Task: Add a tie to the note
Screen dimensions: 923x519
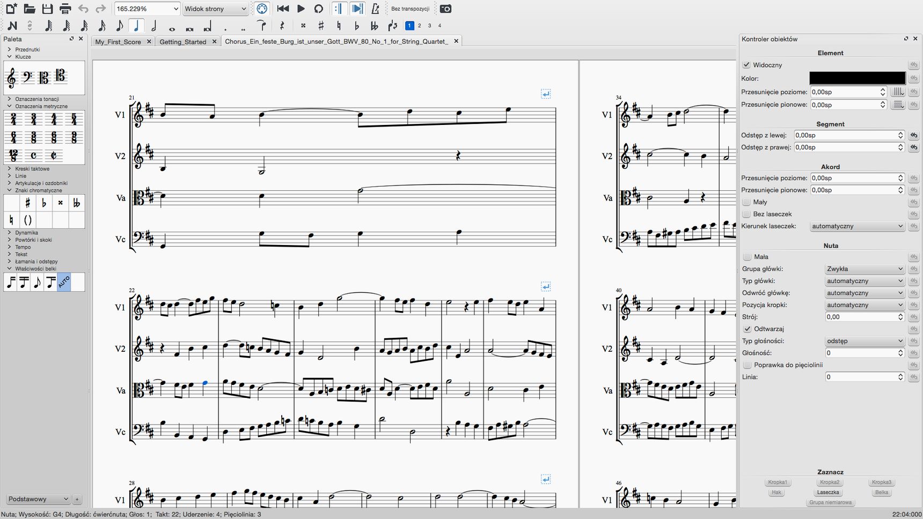Action: (262, 25)
